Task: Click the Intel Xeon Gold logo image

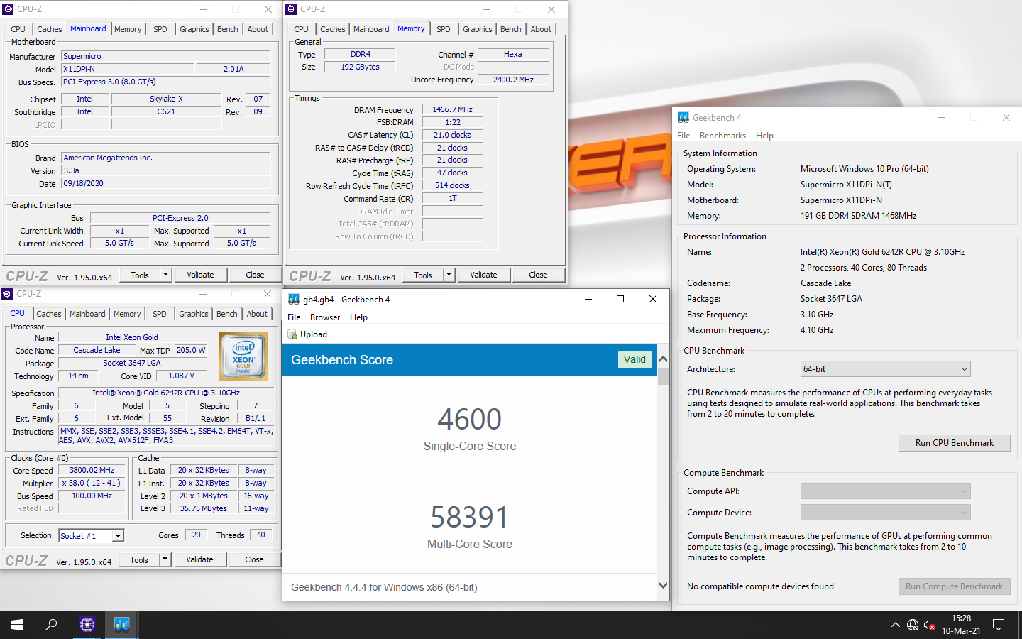Action: point(243,356)
